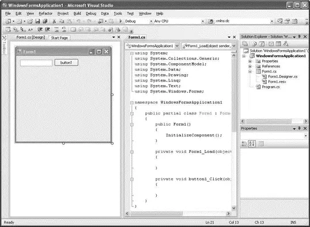Image resolution: width=310 pixels, height=227 pixels.
Task: Click the code editor vertical scrollbar thumb
Action: click(x=234, y=95)
